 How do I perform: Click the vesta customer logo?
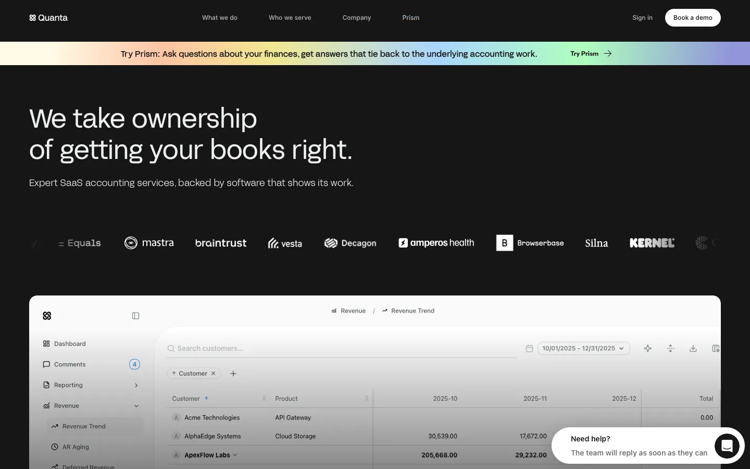coord(285,243)
